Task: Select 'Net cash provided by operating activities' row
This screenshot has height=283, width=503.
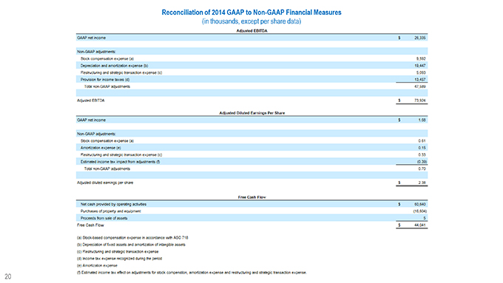Action: [x=251, y=204]
